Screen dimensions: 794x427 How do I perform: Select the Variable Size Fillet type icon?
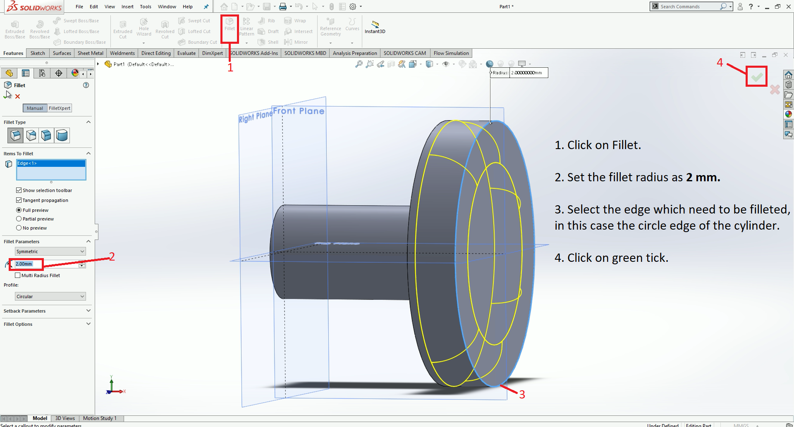tap(31, 135)
